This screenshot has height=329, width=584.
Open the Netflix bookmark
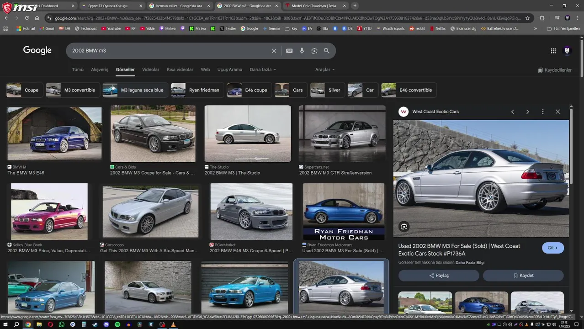437,28
